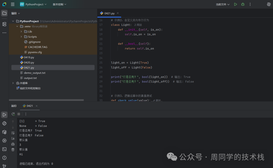Open the Python Console tool icon
Screen dimensions: 273x168
point(4,123)
